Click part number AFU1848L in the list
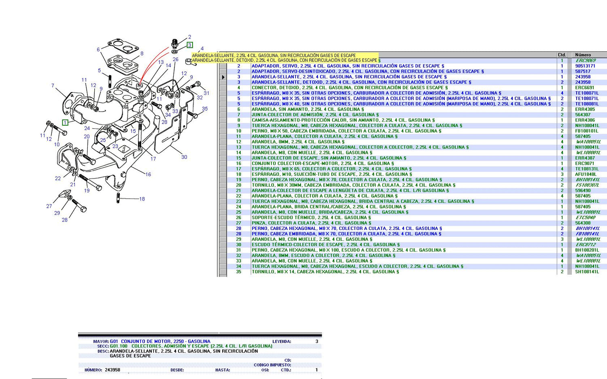Image resolution: width=607 pixels, height=379 pixels. click(x=586, y=175)
